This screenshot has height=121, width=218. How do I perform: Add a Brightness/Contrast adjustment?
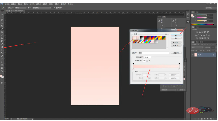click(197, 32)
